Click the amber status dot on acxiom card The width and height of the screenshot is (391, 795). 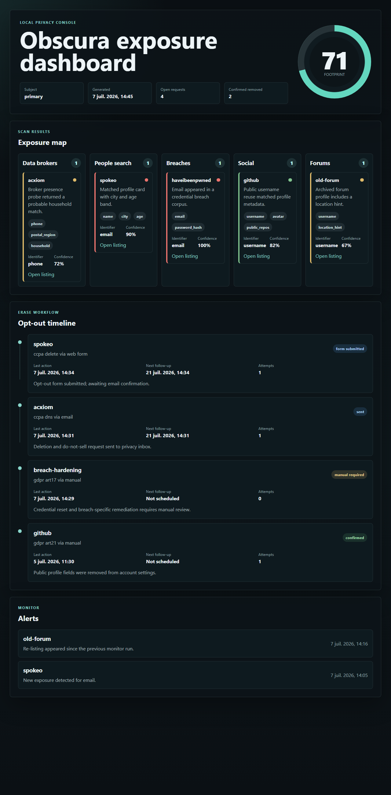[x=75, y=180]
